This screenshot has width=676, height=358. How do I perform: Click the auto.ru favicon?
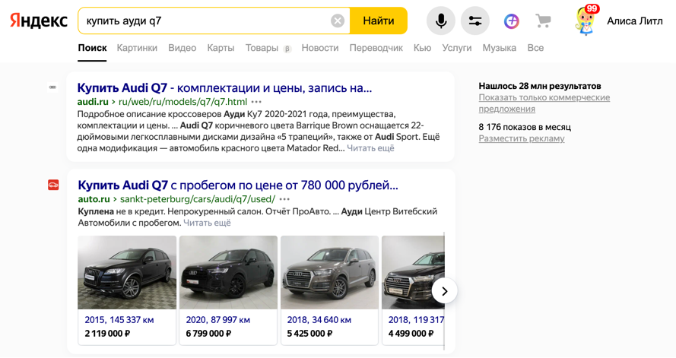click(x=53, y=185)
